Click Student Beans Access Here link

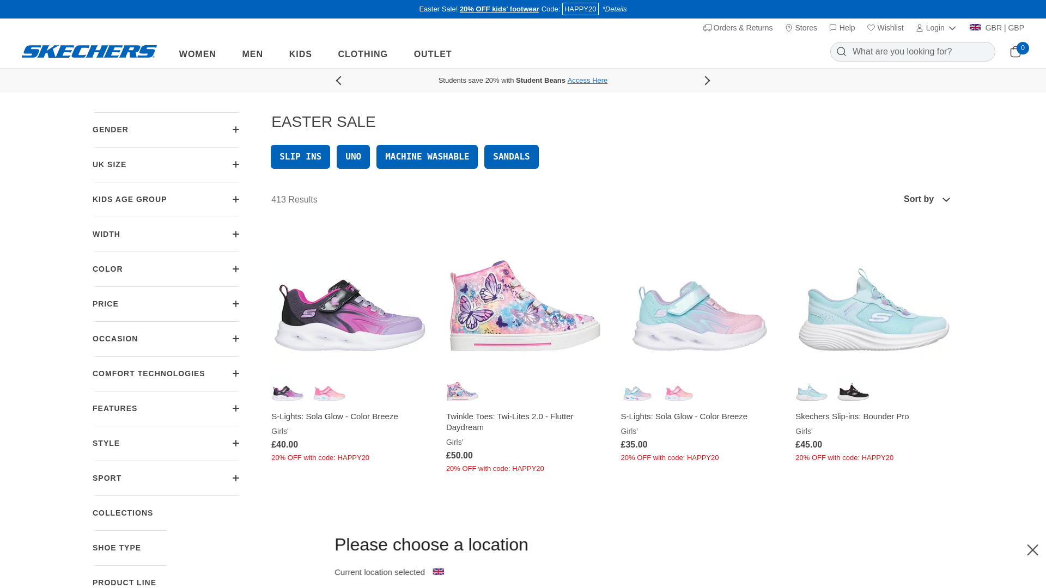tap(587, 81)
